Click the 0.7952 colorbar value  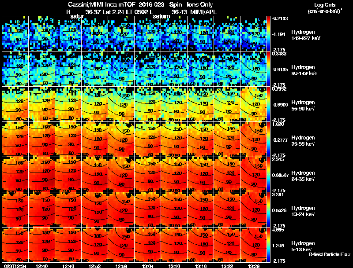279,89
